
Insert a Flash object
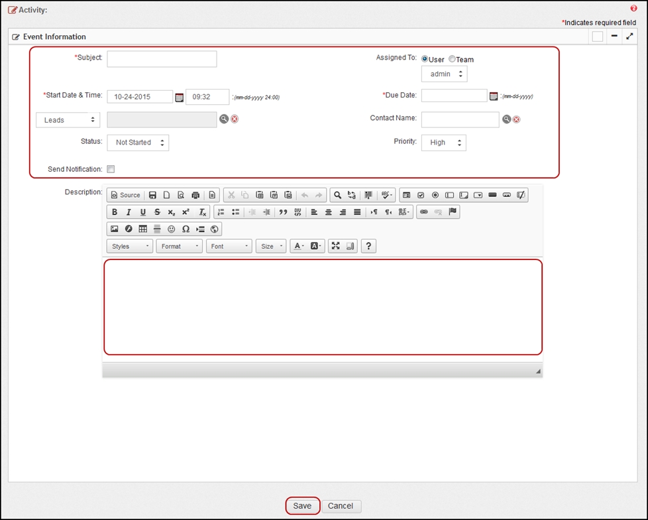coord(129,229)
